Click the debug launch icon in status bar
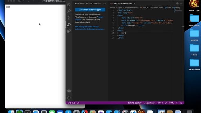The height and width of the screenshot is (113, 201). (78, 103)
